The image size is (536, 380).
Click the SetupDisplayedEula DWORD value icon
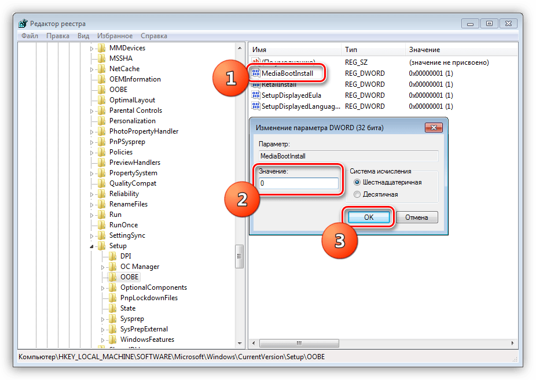pyautogui.click(x=256, y=95)
